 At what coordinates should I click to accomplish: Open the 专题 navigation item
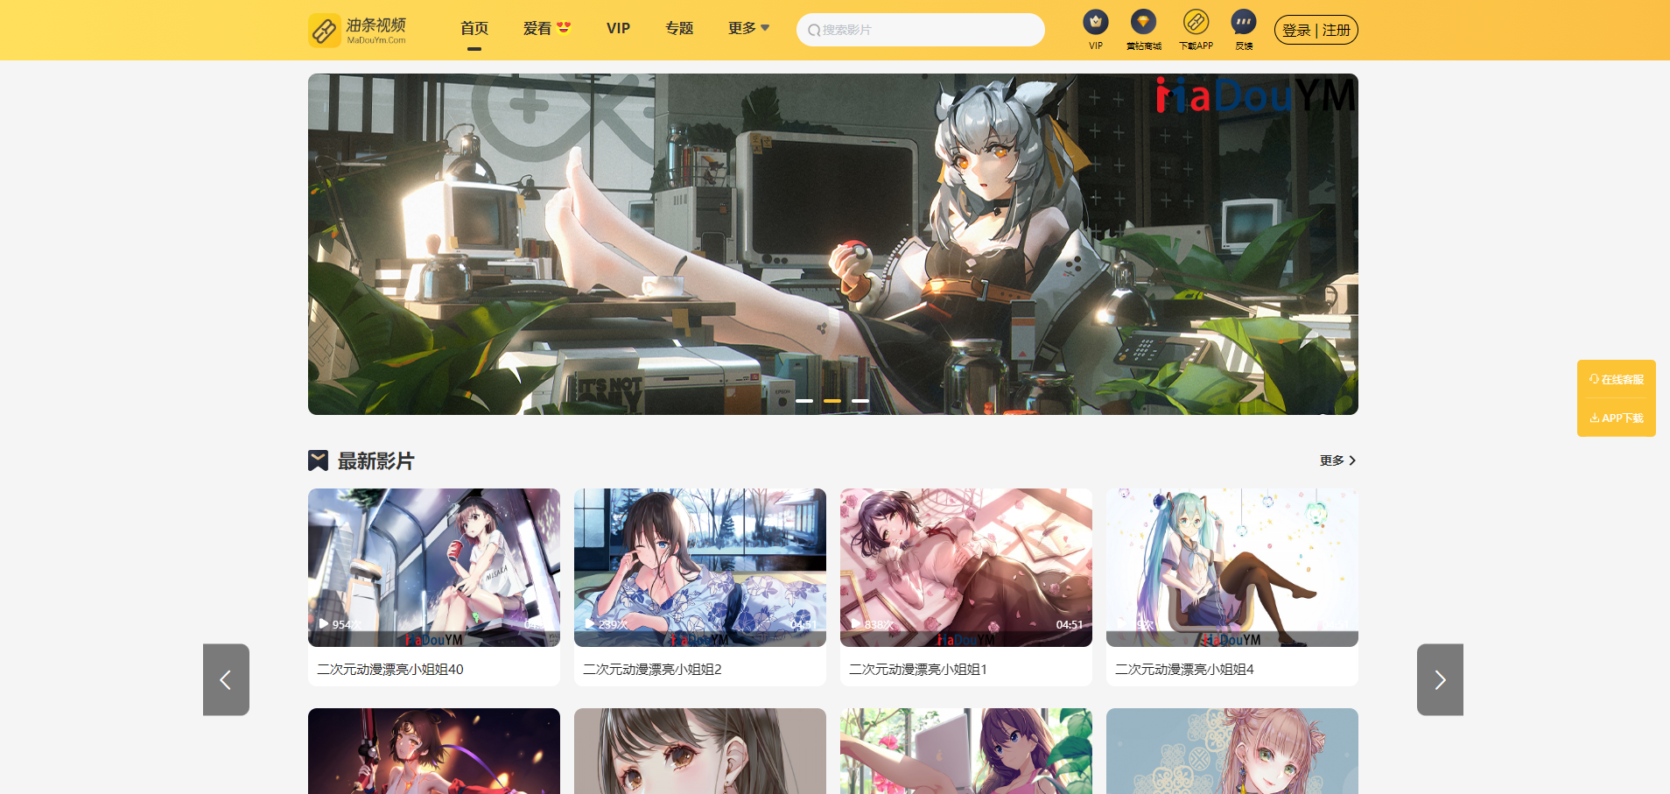[679, 29]
